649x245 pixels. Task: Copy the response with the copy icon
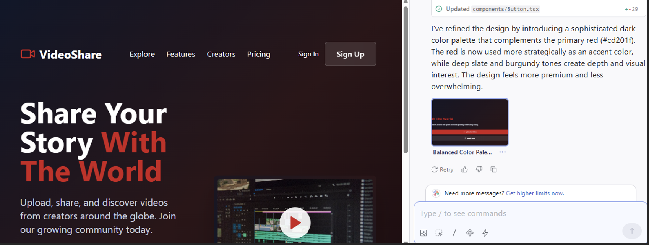493,170
